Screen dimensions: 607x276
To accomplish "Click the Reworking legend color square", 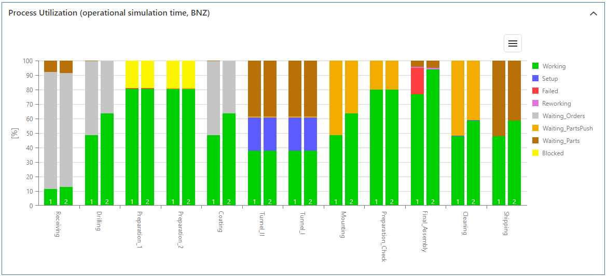I will point(535,104).
